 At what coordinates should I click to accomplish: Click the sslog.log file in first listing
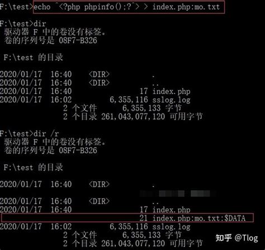tap(171, 100)
